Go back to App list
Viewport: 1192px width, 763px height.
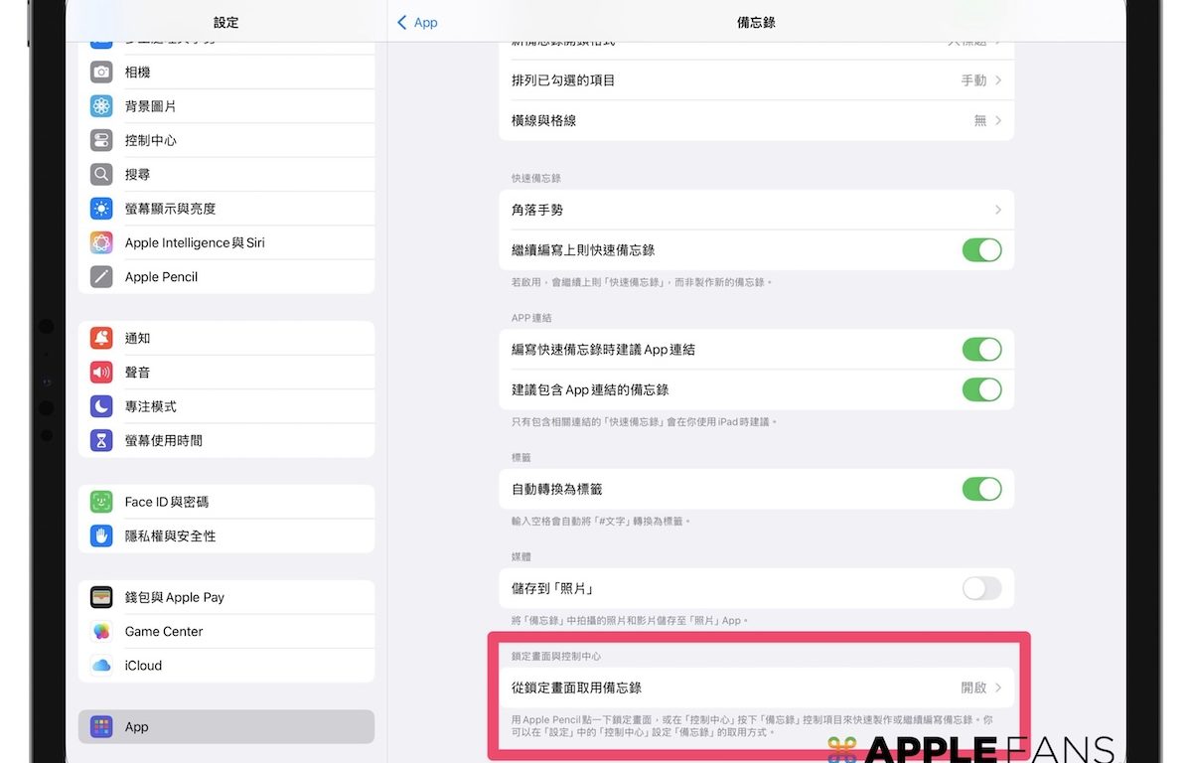tap(417, 22)
